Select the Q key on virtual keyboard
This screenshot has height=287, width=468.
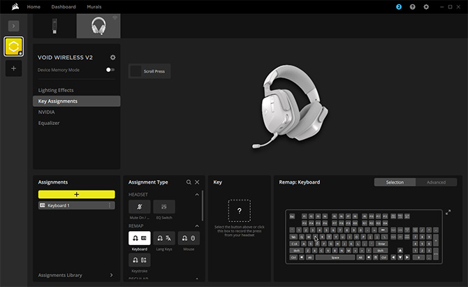302,237
